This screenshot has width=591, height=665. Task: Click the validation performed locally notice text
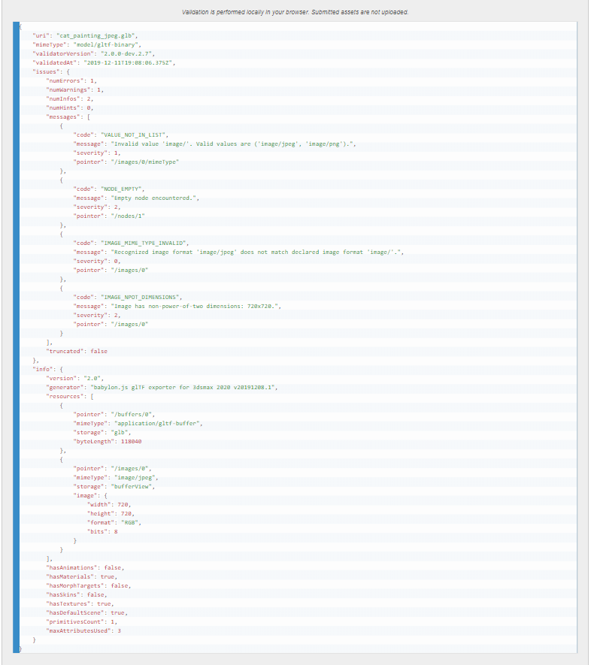(295, 12)
